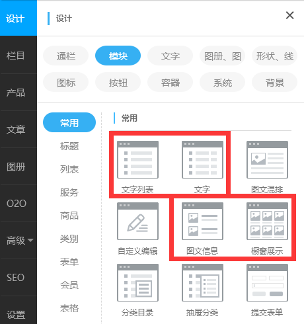Select the 抽屉分类 module icon

[x=202, y=283]
